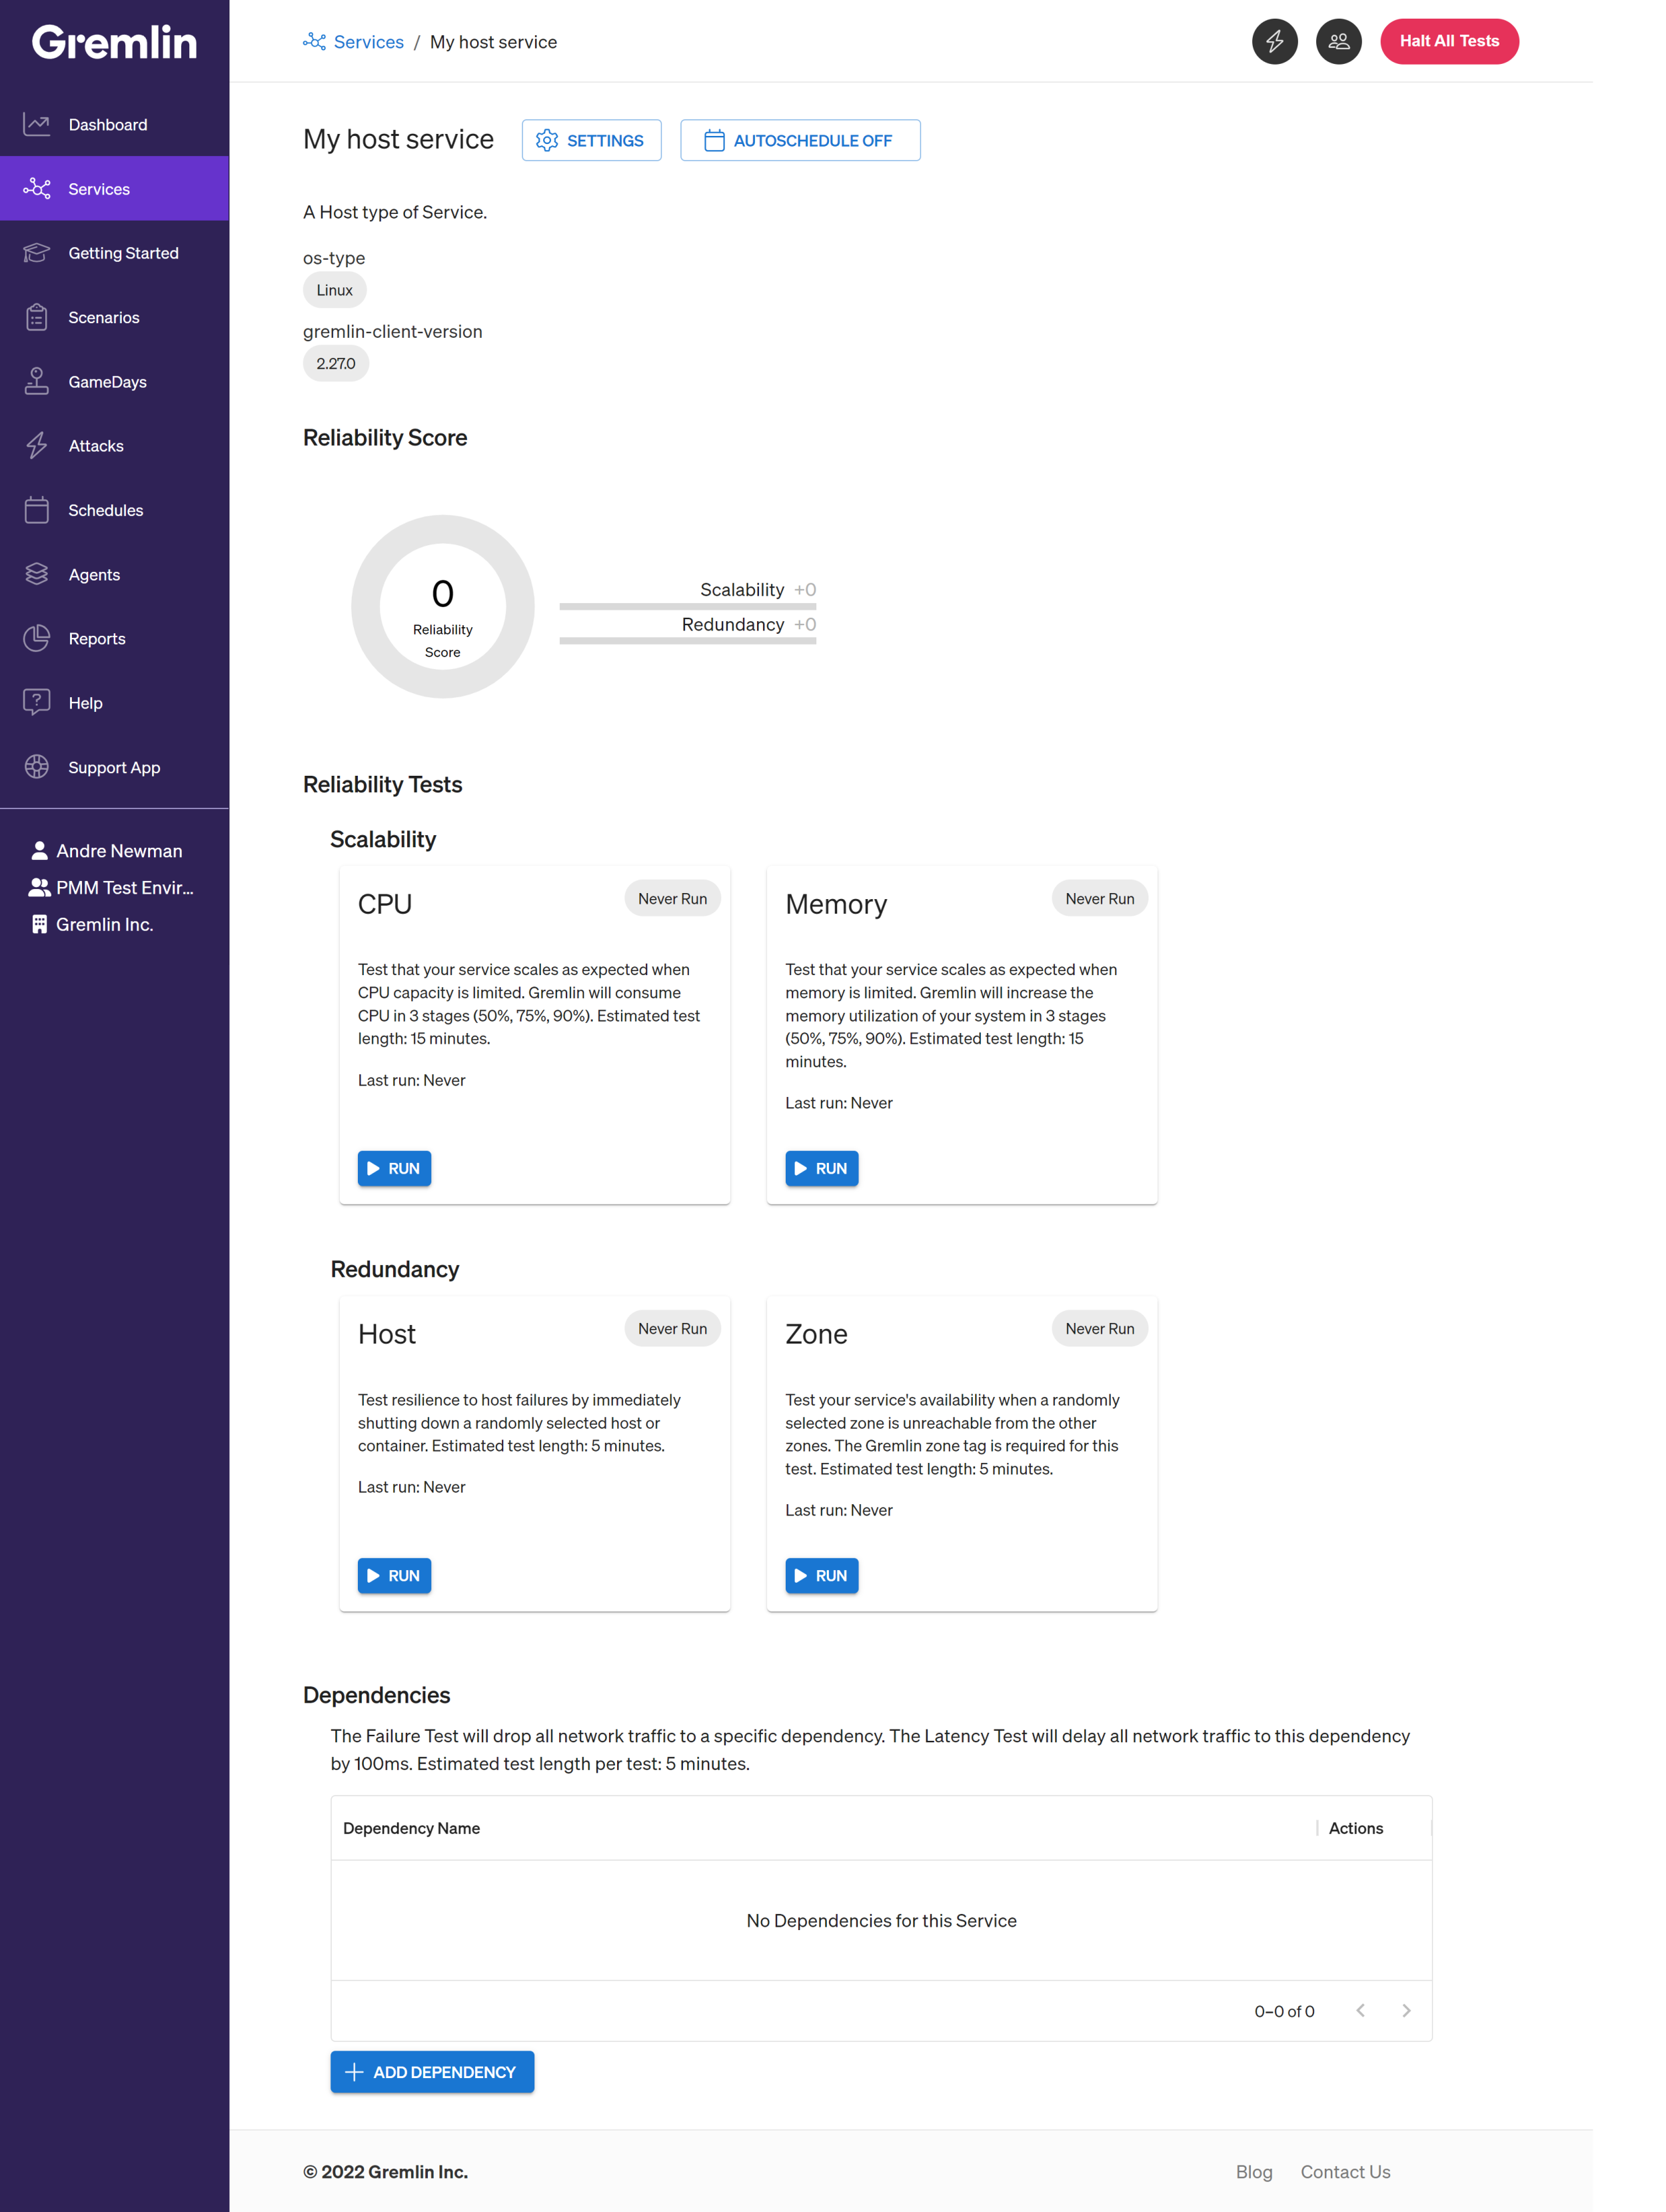
Task: Click the Scalability score progress bar
Action: pos(687,606)
